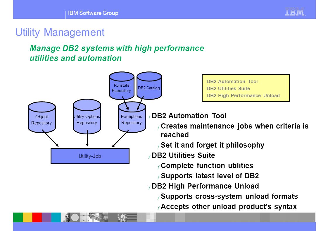Screen dimensions: 328x231
Task: Click the green square in the footer strip
Action: click(x=18, y=218)
